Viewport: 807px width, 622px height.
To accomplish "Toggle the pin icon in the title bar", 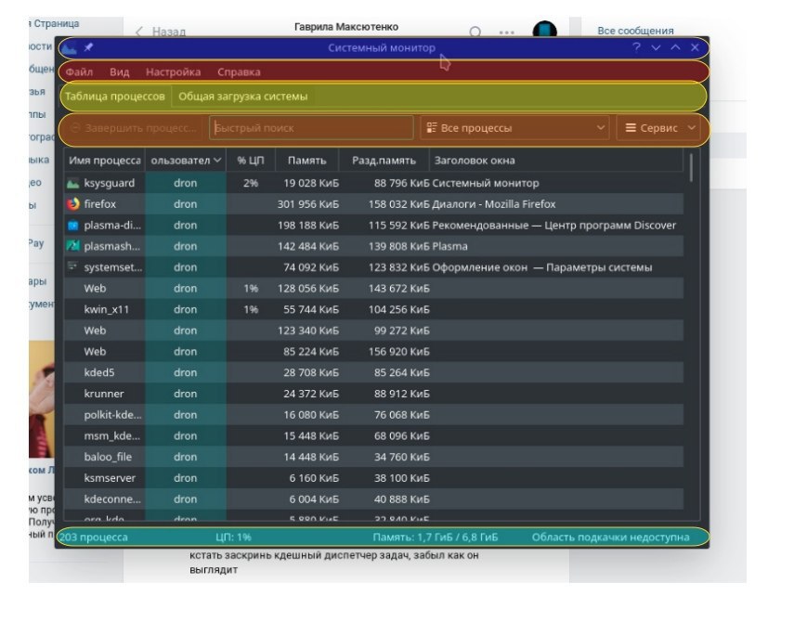I will click(x=88, y=47).
